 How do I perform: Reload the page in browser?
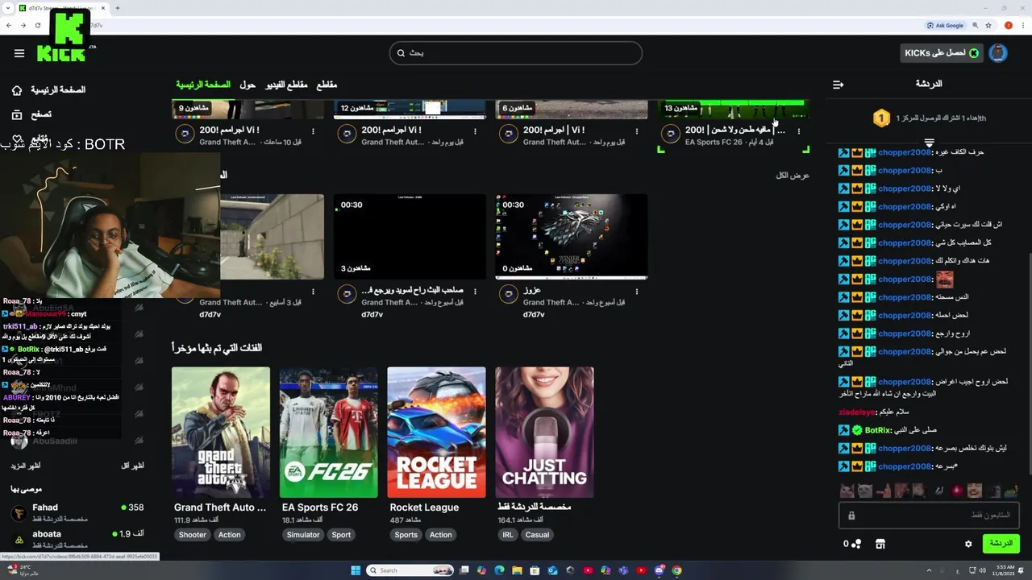pos(38,25)
